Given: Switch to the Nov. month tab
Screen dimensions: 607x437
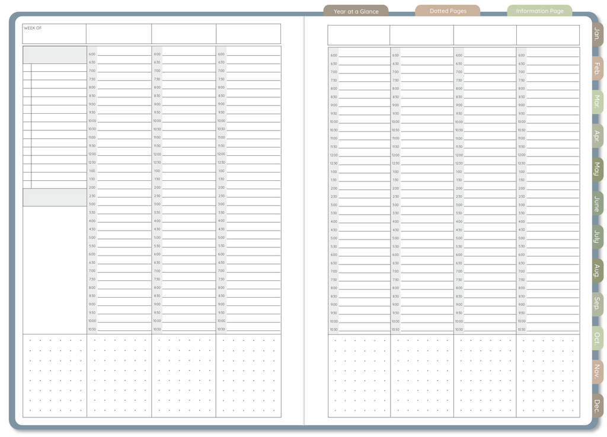Looking at the screenshot, I should [597, 372].
